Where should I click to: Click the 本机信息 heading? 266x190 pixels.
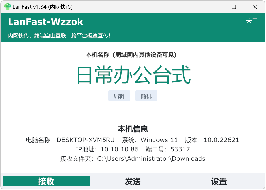133,129
